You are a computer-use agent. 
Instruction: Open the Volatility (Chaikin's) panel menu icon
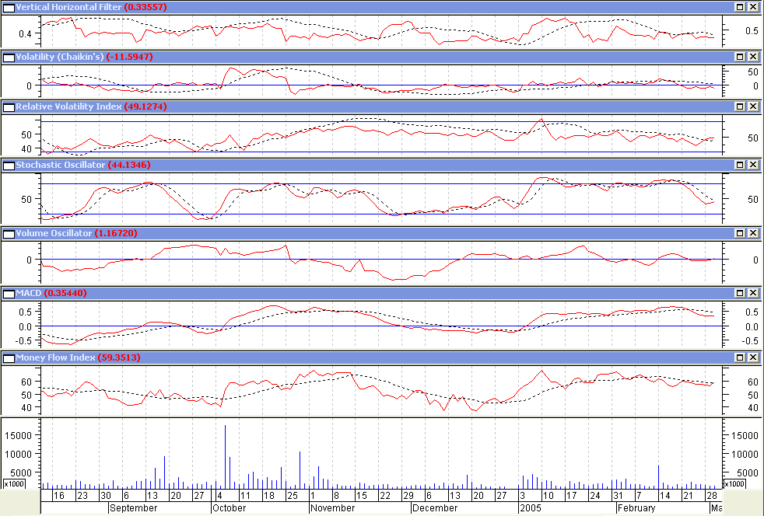pos(9,57)
